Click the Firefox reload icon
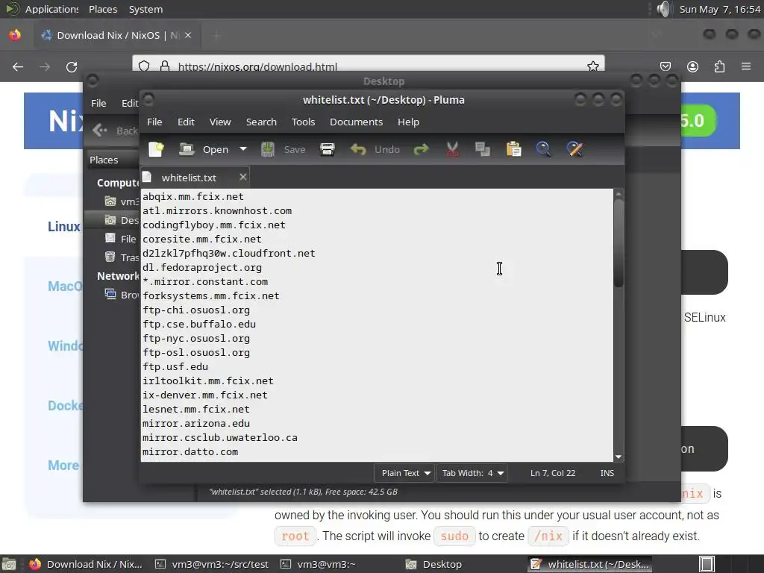Screen dimensions: 764x573 point(72,66)
